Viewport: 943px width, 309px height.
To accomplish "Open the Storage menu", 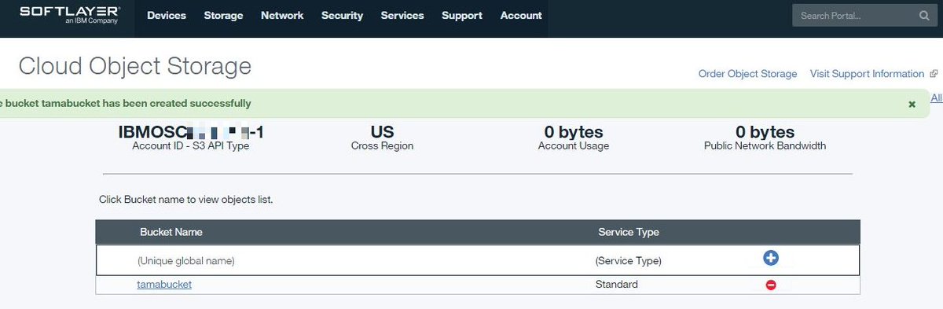I will click(x=223, y=16).
